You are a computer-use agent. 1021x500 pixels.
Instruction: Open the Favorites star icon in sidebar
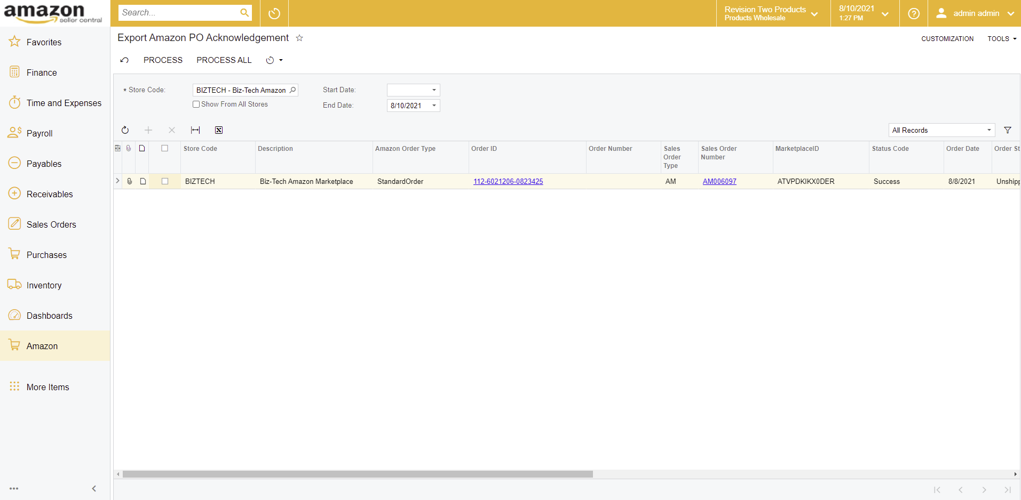[15, 42]
